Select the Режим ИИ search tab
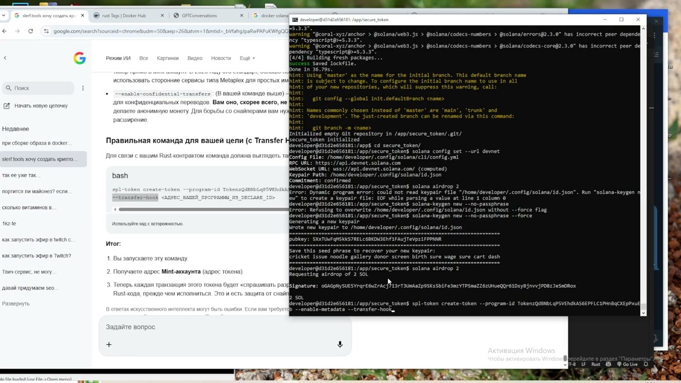Screen dimensions: 681x383 118,59
